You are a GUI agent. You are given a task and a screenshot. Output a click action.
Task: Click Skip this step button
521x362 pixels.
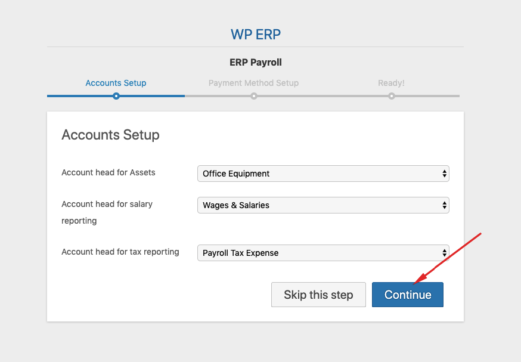pyautogui.click(x=318, y=295)
